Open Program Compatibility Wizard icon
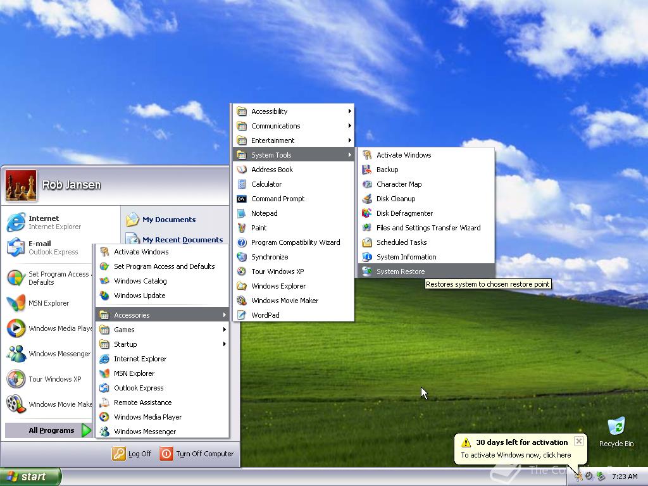The width and height of the screenshot is (648, 486). [242, 242]
